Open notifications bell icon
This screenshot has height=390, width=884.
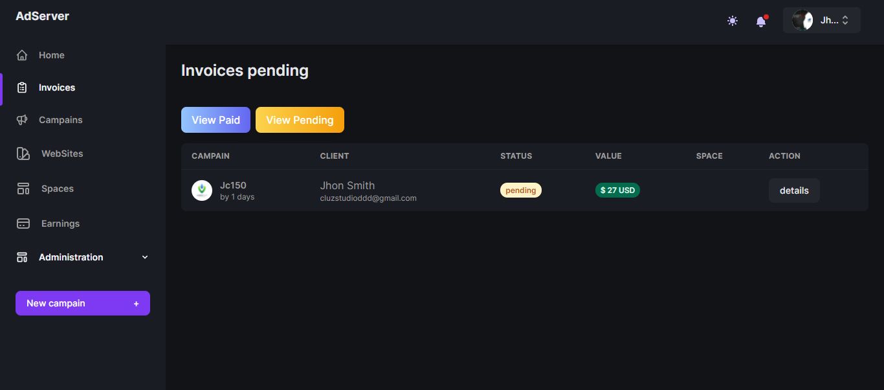pyautogui.click(x=761, y=21)
